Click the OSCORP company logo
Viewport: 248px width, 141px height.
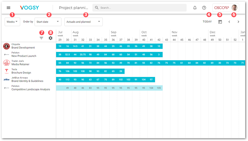[x=221, y=8]
